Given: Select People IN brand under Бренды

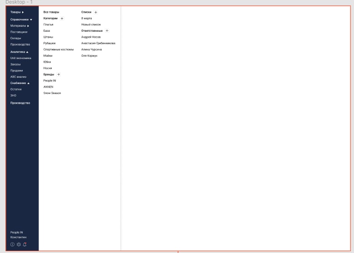Looking at the screenshot, I should [x=49, y=81].
